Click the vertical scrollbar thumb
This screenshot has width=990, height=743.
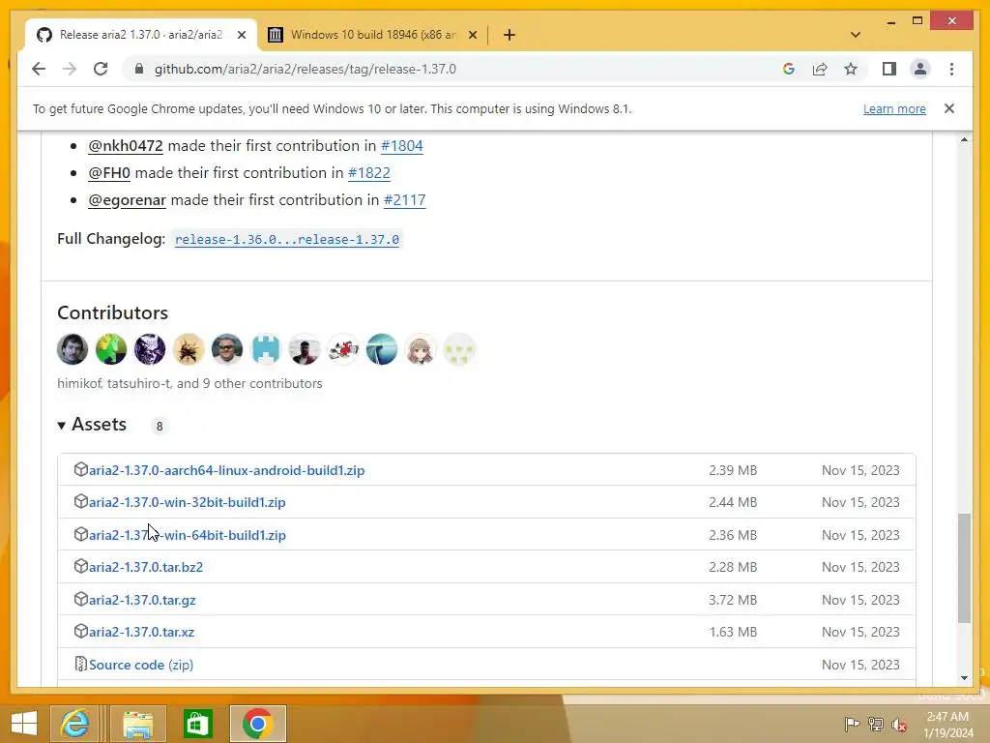pos(964,569)
